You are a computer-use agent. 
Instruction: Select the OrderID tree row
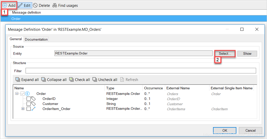49,99
